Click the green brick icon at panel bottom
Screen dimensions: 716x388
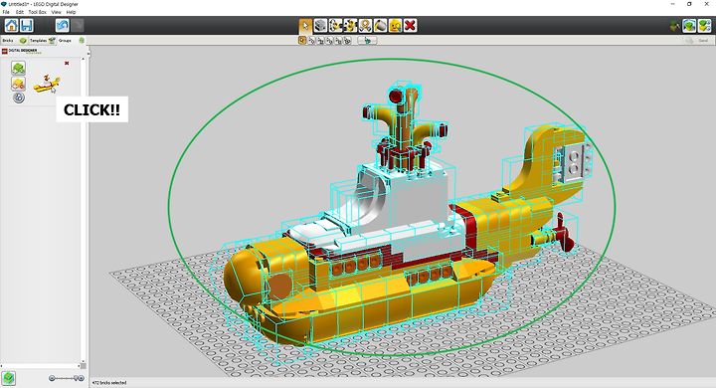click(8, 378)
